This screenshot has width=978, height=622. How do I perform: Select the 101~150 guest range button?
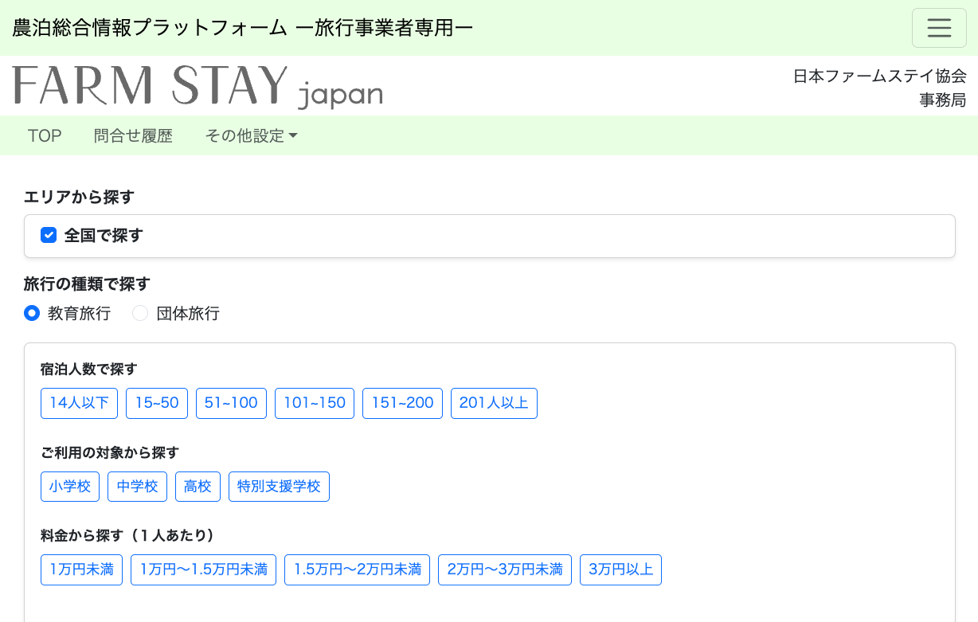pyautogui.click(x=315, y=403)
